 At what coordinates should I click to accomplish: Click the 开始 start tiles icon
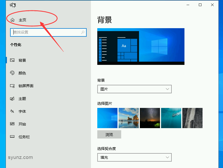click(x=12, y=124)
